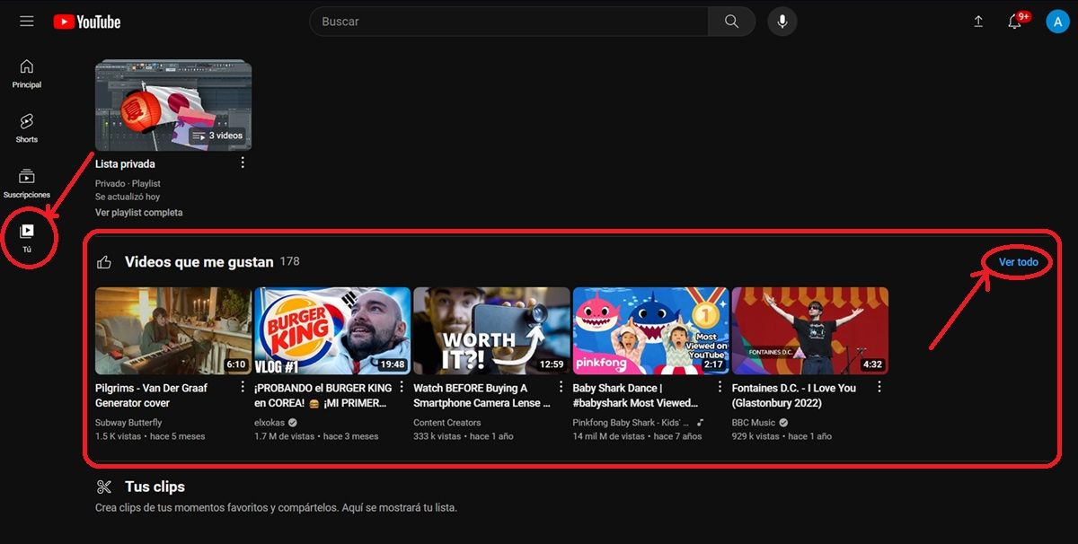Open Suscripciones in sidebar

(x=27, y=183)
